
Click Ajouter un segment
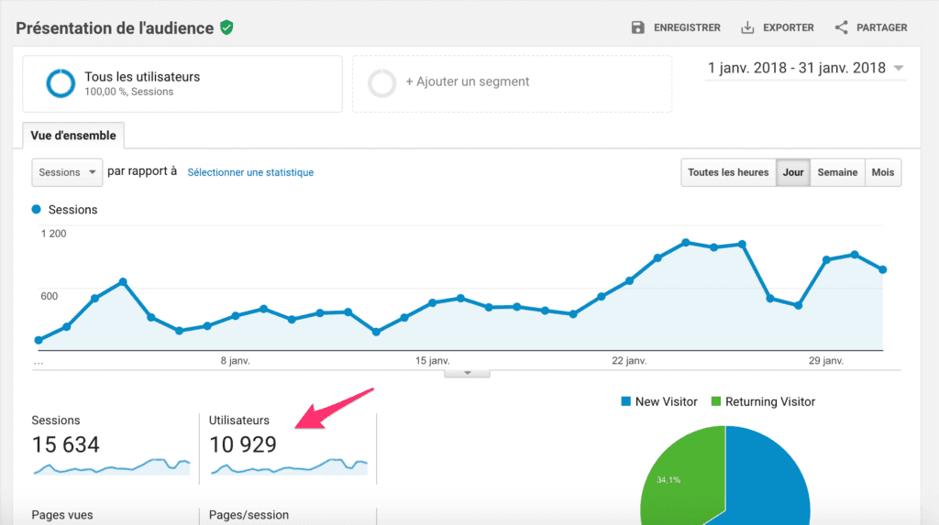tap(512, 83)
